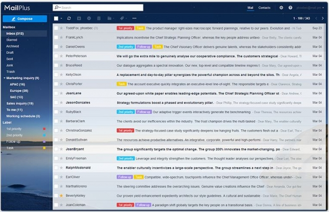The height and width of the screenshot is (212, 329).
Task: Click the red 1st priority label swatch
Action: pyautogui.click(x=44, y=129)
